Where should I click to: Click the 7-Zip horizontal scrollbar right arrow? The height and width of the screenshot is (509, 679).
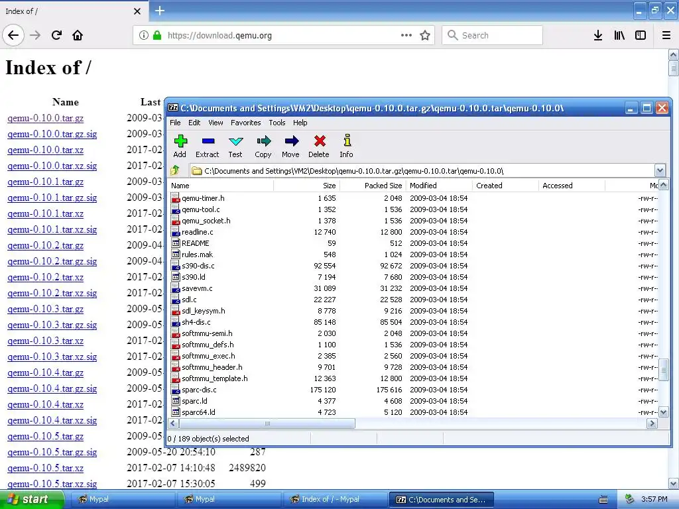coord(652,424)
